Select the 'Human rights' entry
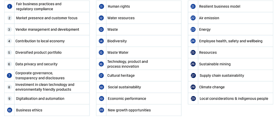 point(119,6)
